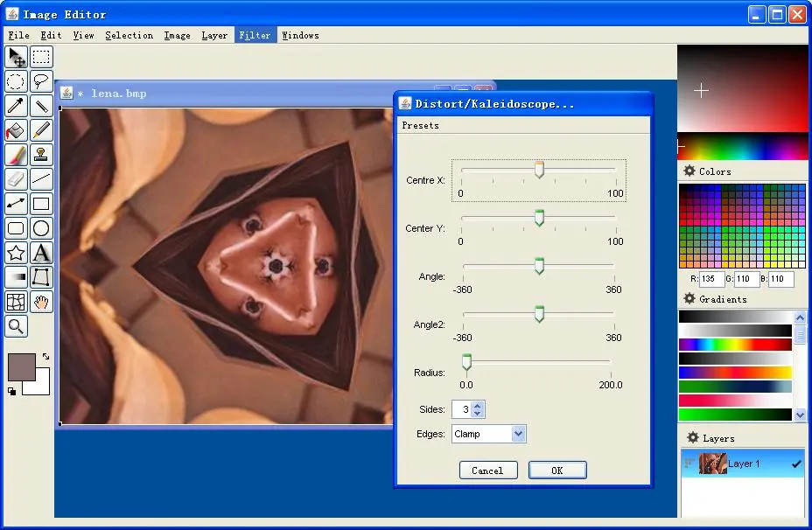Open the Edges Clamp dropdown

tap(489, 434)
